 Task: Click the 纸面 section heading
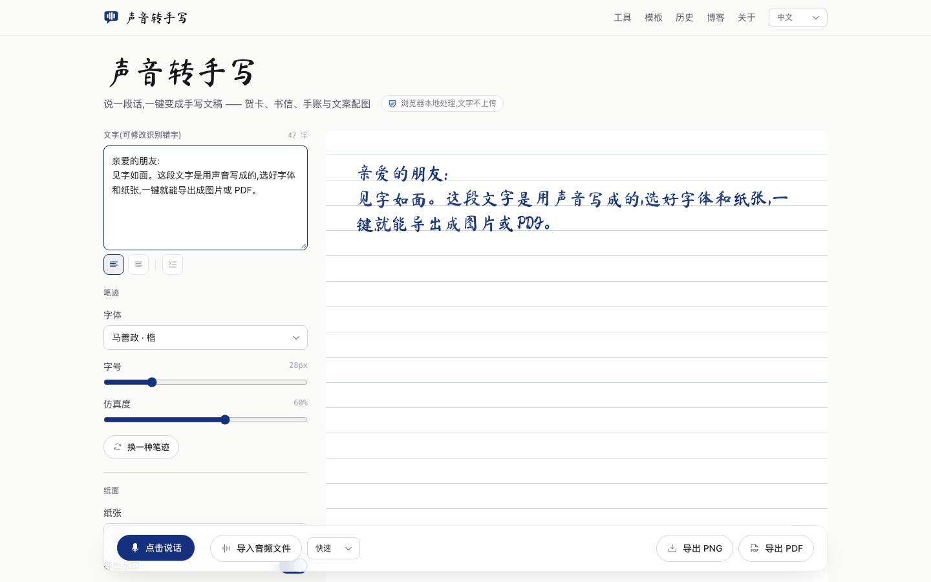click(111, 491)
